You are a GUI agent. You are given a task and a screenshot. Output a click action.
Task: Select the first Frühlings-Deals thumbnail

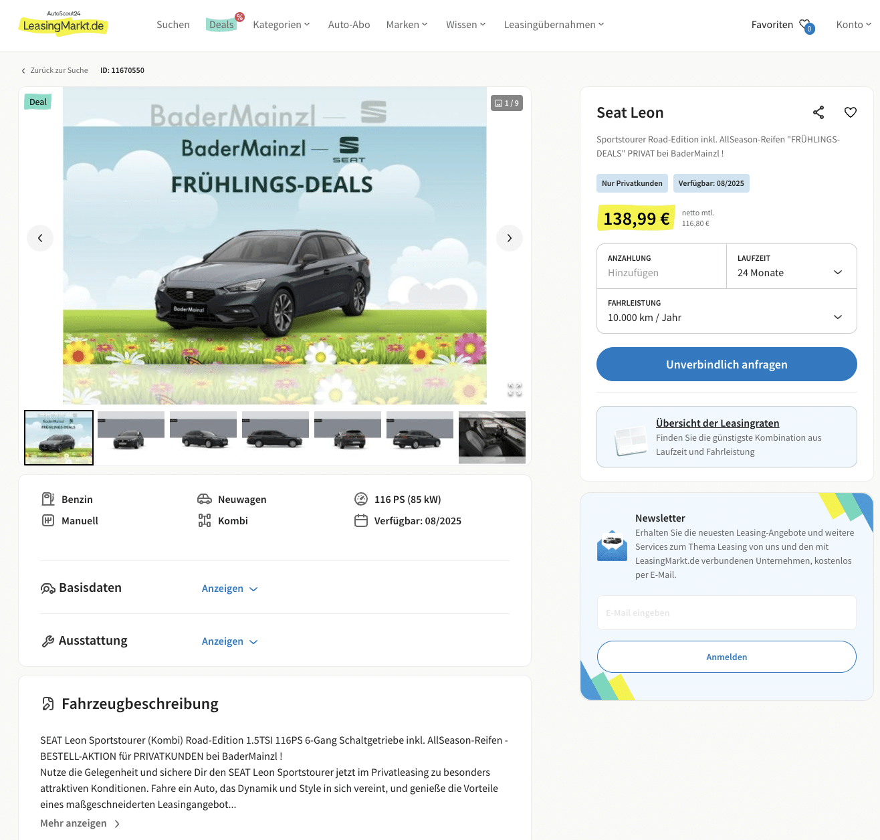click(59, 437)
